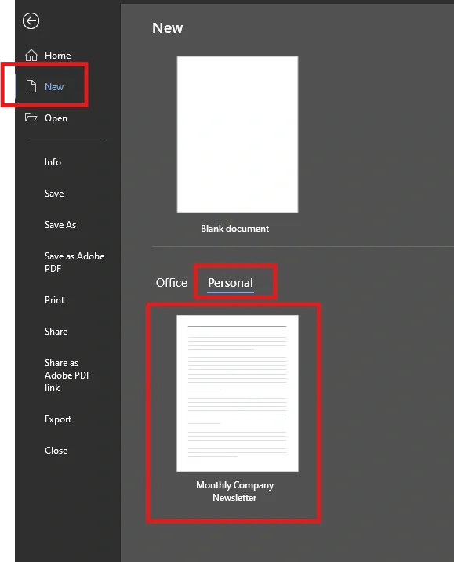Screen dimensions: 454x562
Task: Create a Blank document from thumbnail
Action: point(238,135)
